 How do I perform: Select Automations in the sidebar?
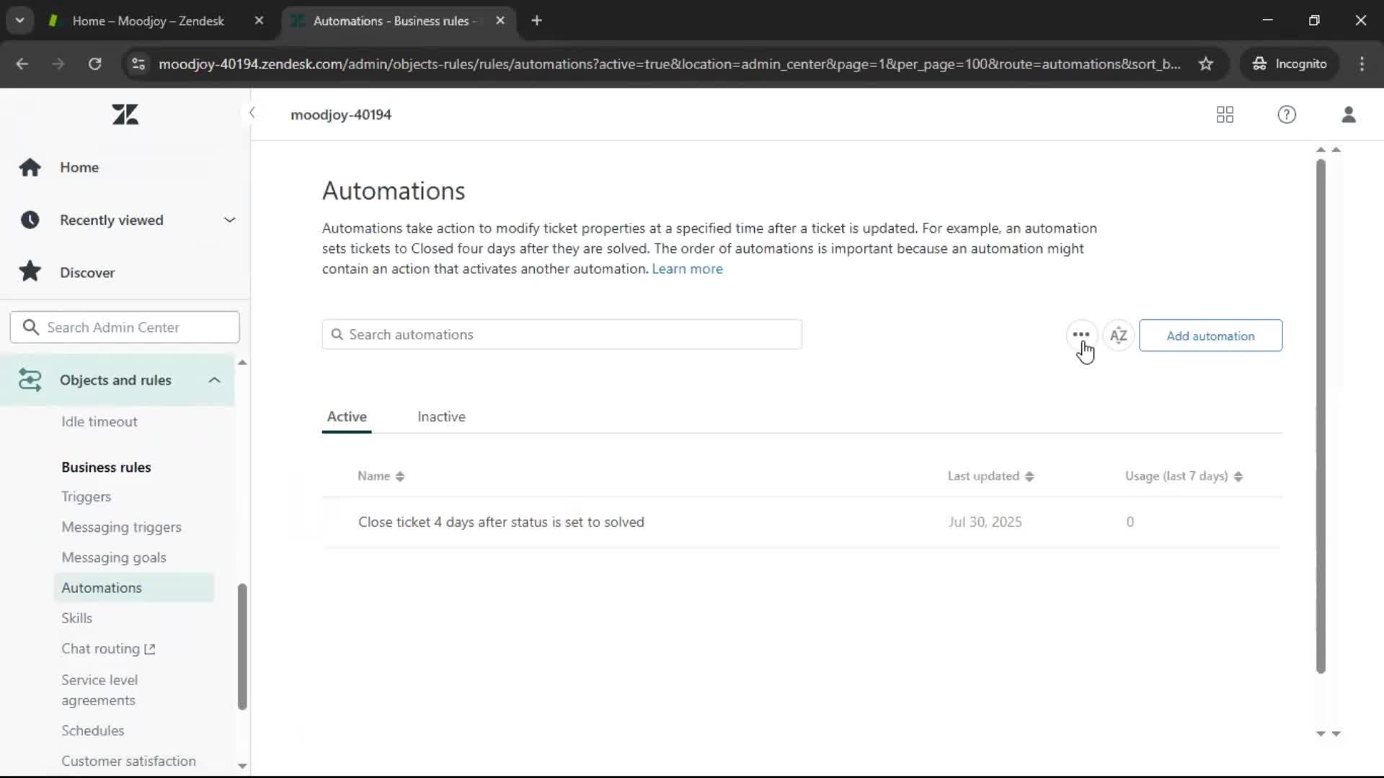click(133, 588)
